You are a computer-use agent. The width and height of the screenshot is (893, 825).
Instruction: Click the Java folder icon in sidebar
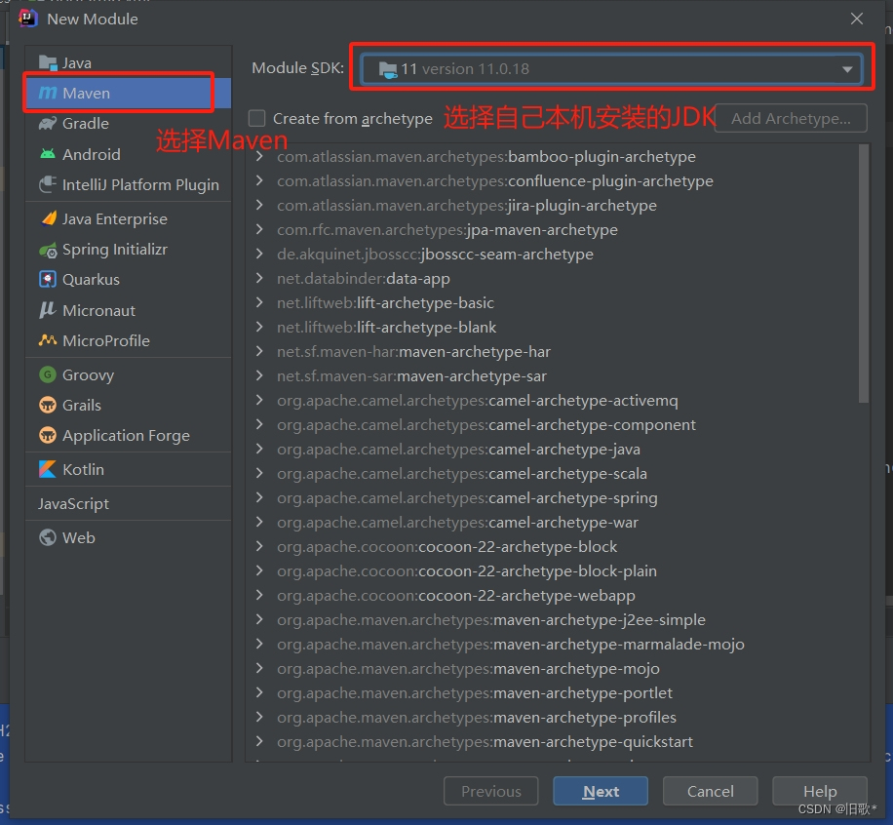48,62
